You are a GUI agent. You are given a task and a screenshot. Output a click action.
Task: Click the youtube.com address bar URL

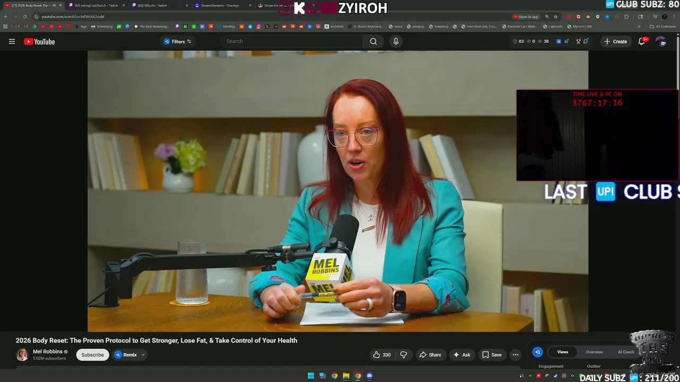point(73,16)
